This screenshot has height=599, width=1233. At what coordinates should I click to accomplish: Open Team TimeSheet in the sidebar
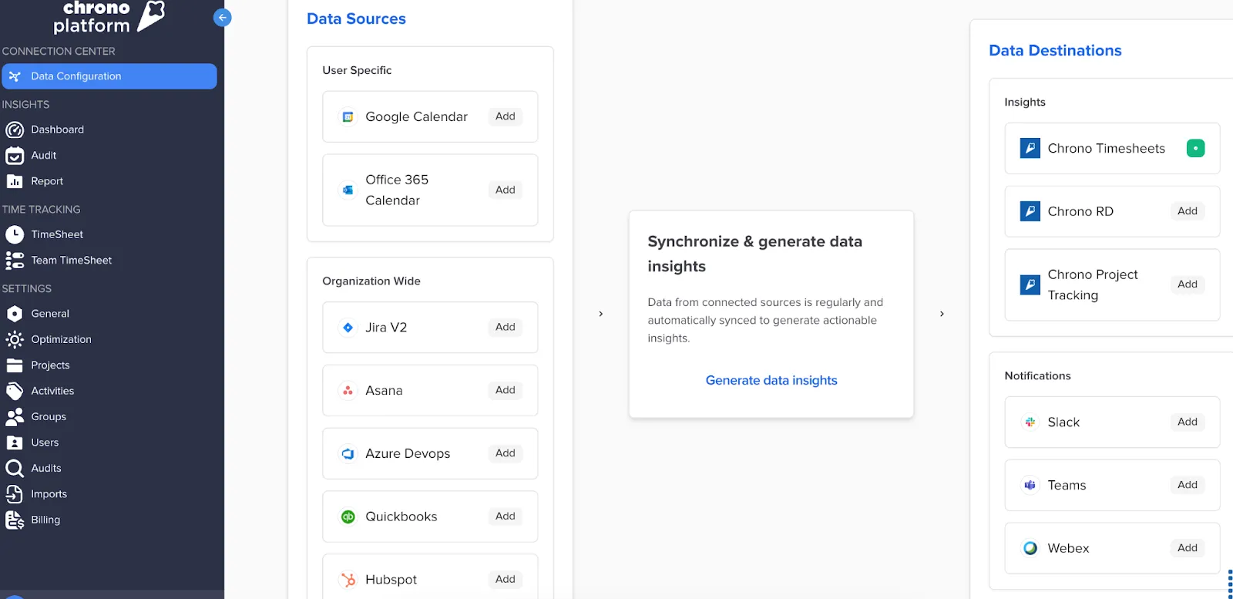click(x=71, y=261)
